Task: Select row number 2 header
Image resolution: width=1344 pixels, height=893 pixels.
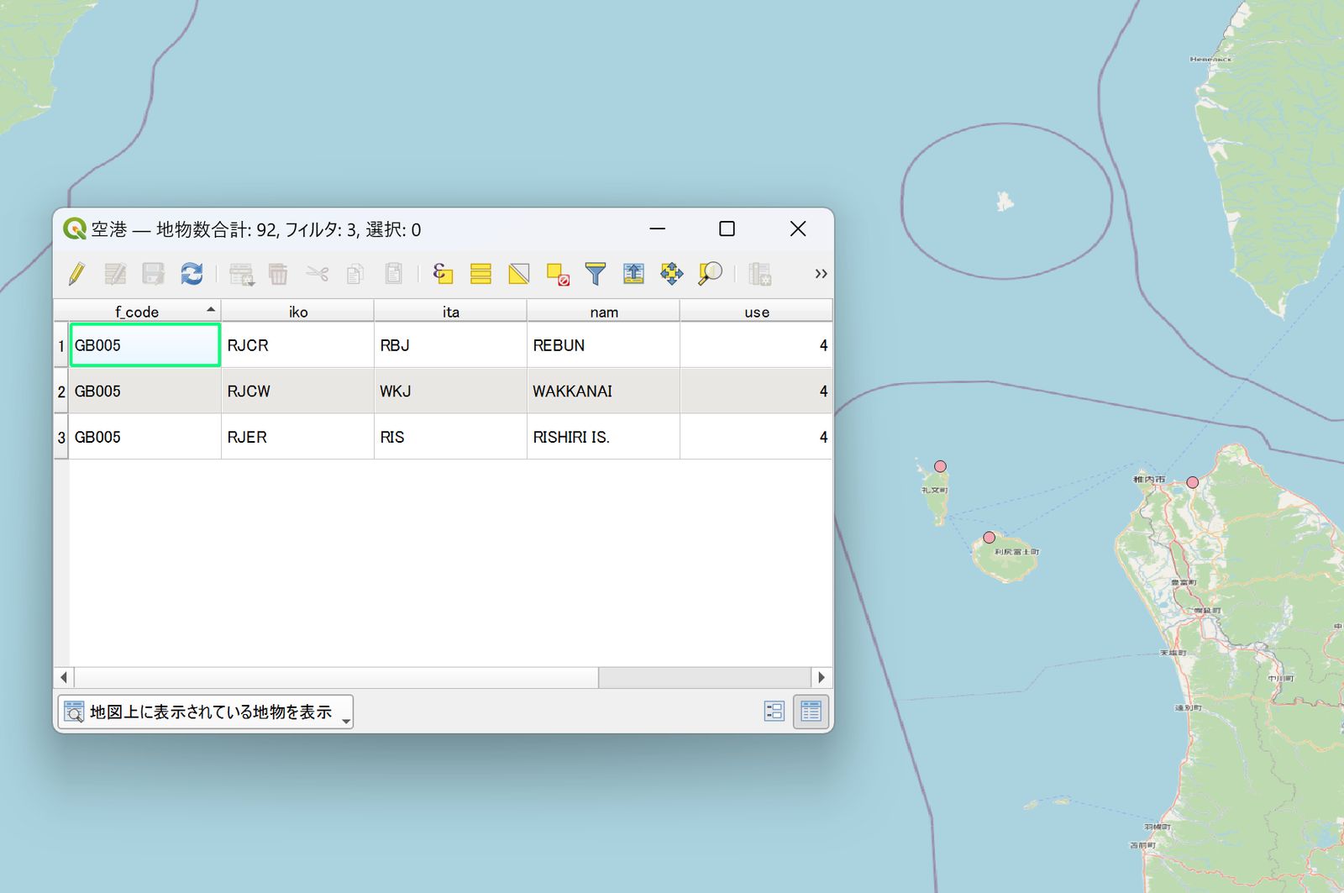Action: click(x=61, y=391)
